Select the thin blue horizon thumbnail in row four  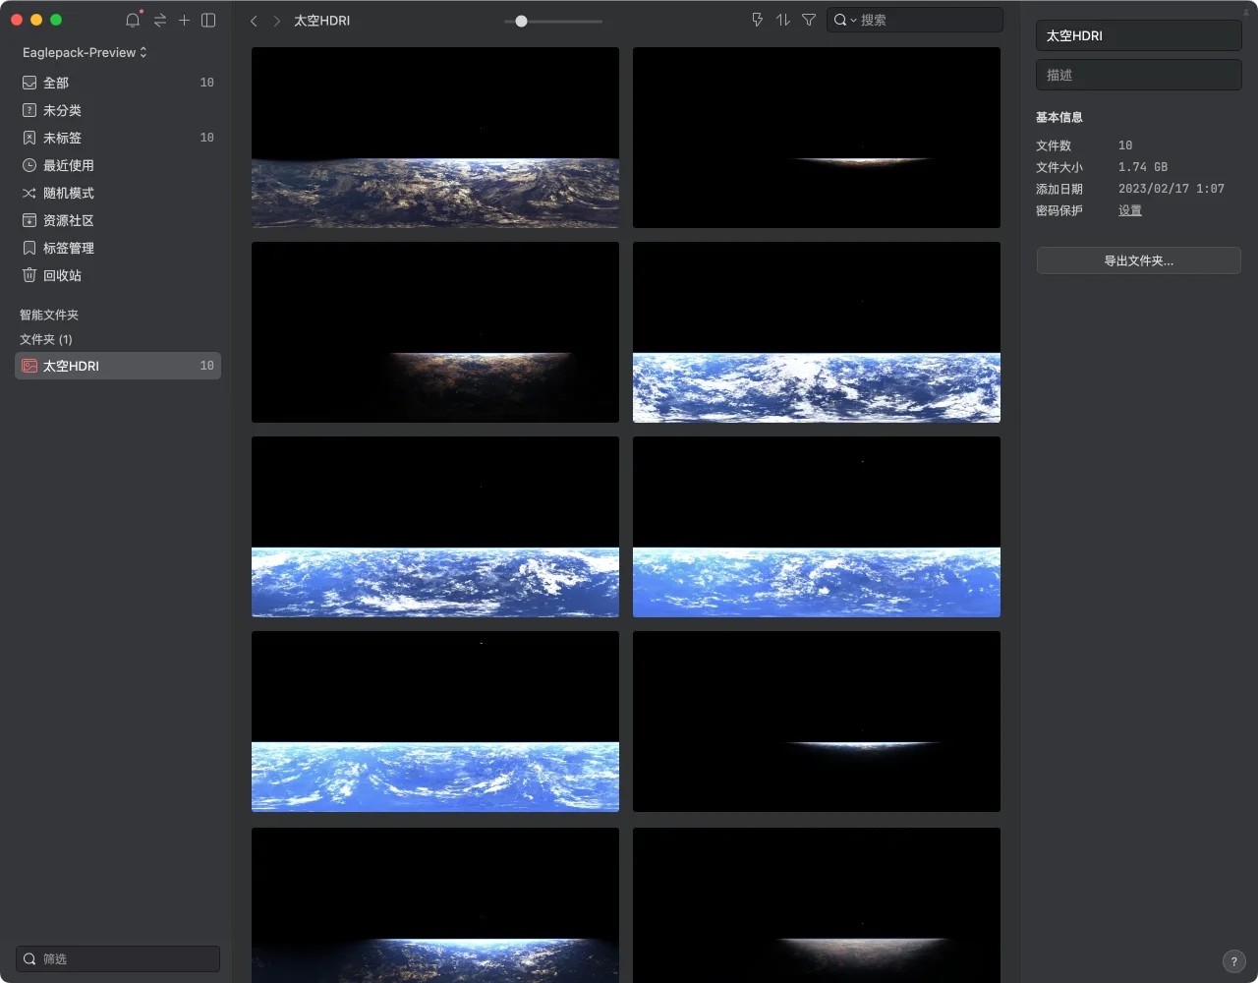[x=817, y=722]
